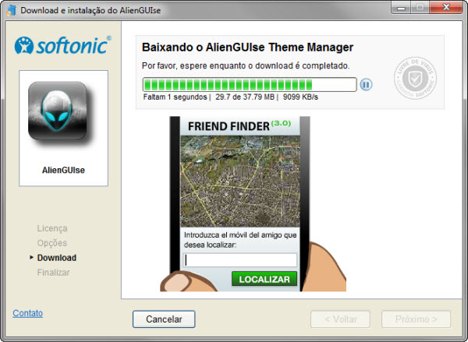
Task: Click the virus-free shield badge
Action: click(415, 76)
